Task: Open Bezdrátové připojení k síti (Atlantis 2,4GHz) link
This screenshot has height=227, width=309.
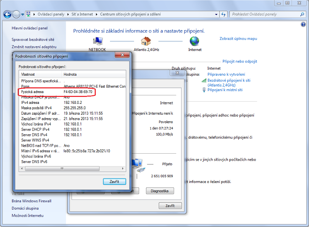Action: [x=229, y=83]
